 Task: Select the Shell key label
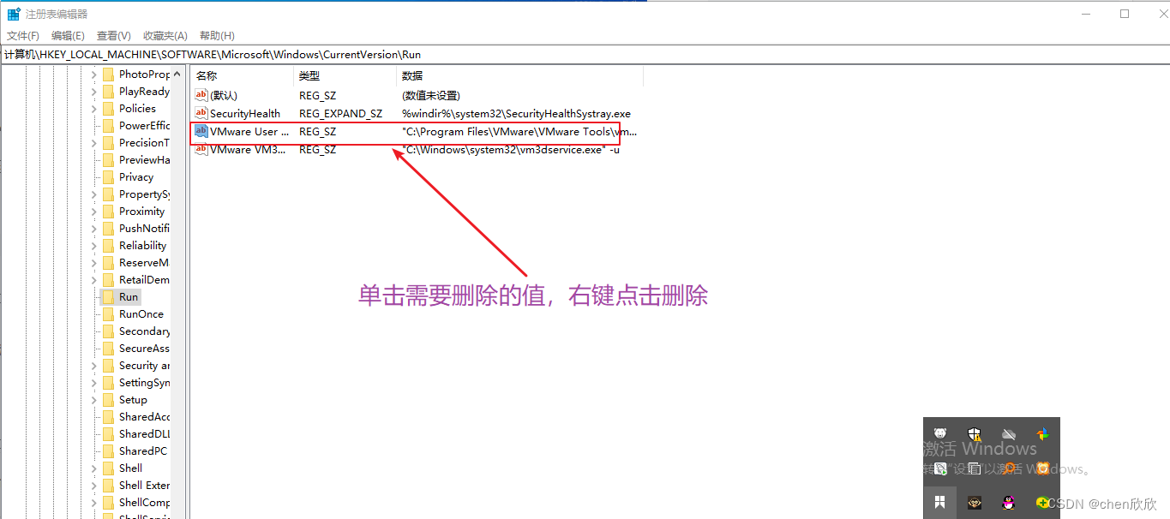130,468
